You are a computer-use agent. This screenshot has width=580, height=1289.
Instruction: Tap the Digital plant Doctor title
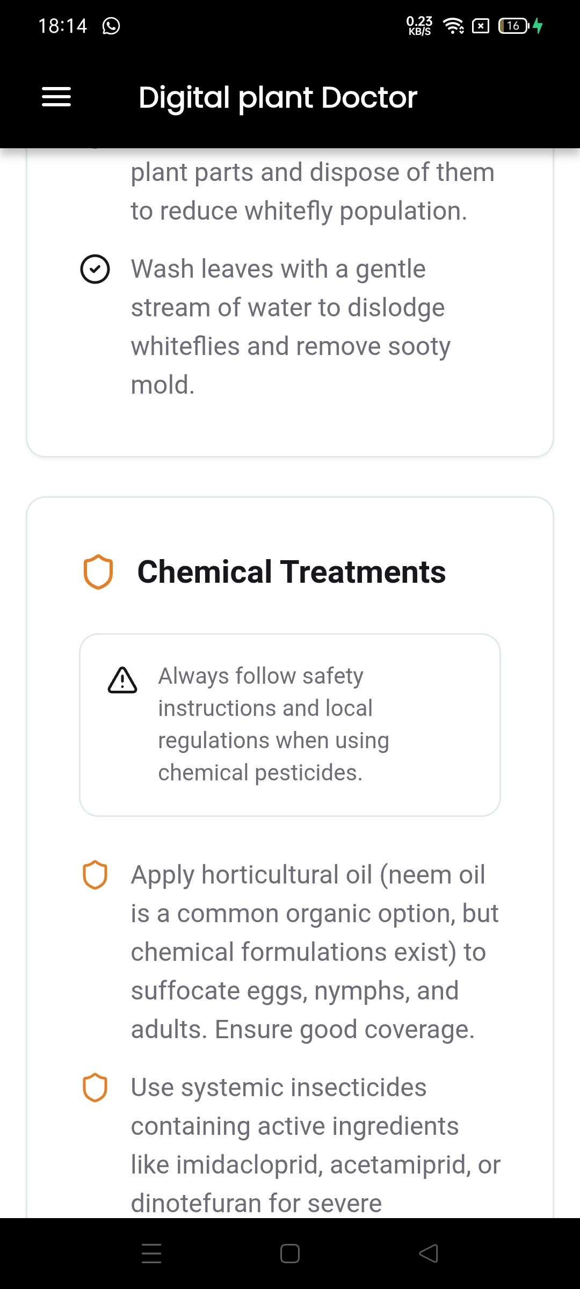coord(278,97)
